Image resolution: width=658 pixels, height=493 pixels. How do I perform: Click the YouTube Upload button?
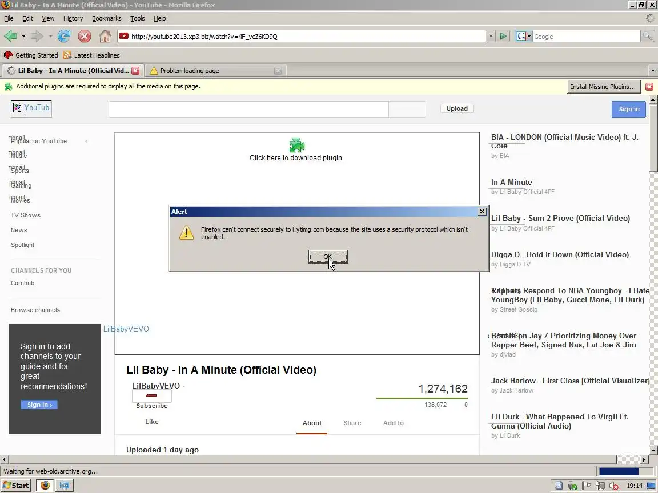(x=456, y=108)
